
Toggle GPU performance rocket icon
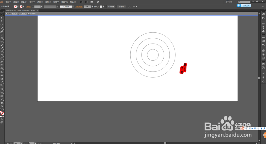pos(98,2)
